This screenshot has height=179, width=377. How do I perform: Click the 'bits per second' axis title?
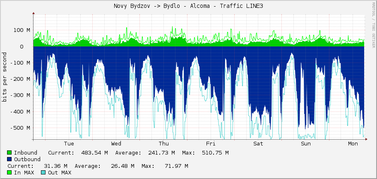4,77
